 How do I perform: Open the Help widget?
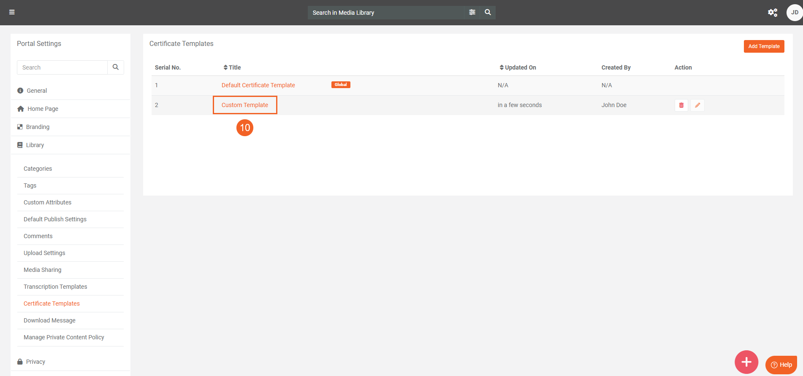pyautogui.click(x=781, y=365)
